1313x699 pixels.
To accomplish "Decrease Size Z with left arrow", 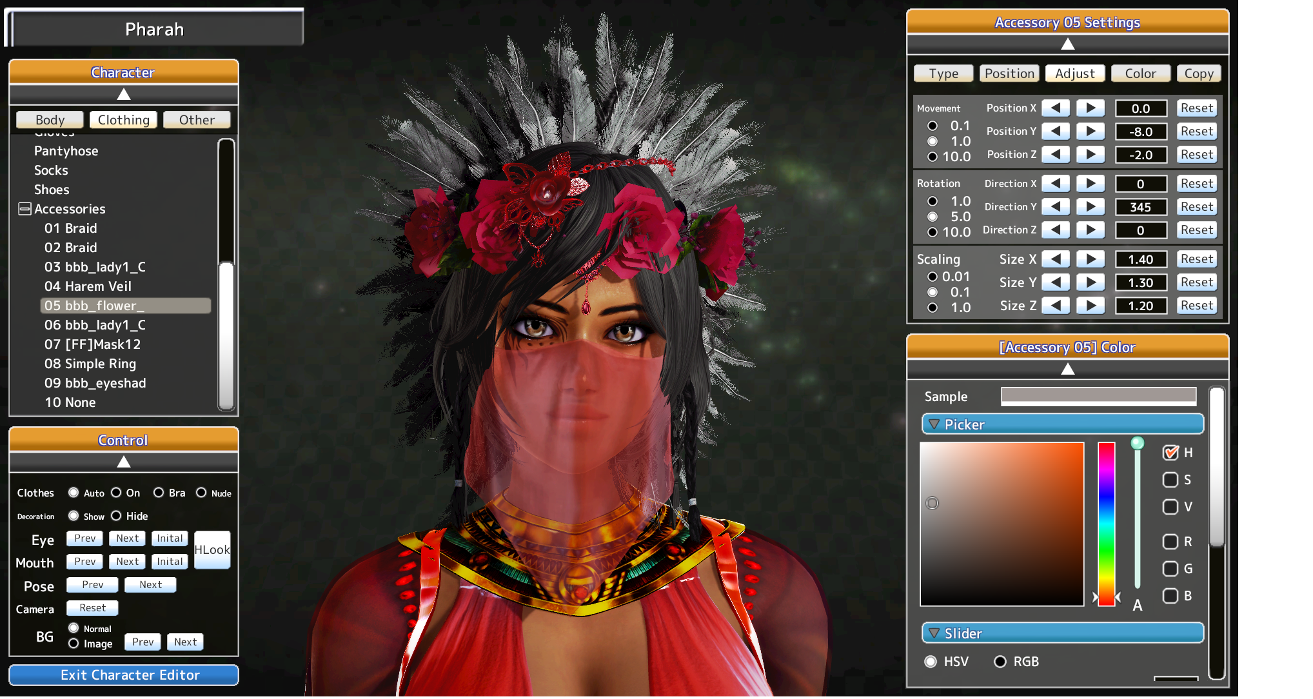I will 1056,306.
